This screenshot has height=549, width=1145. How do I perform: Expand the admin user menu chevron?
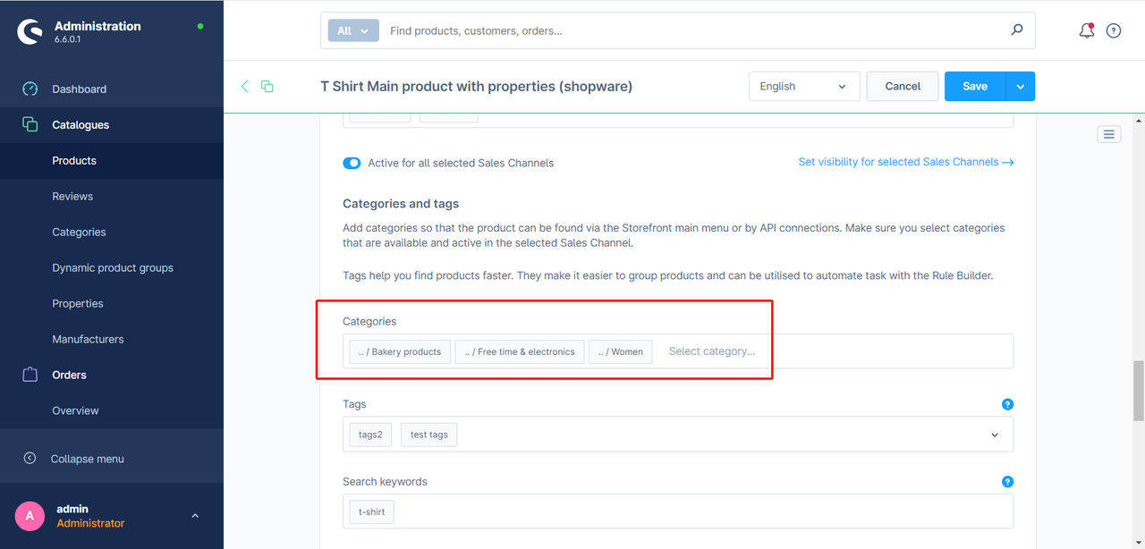(x=195, y=516)
